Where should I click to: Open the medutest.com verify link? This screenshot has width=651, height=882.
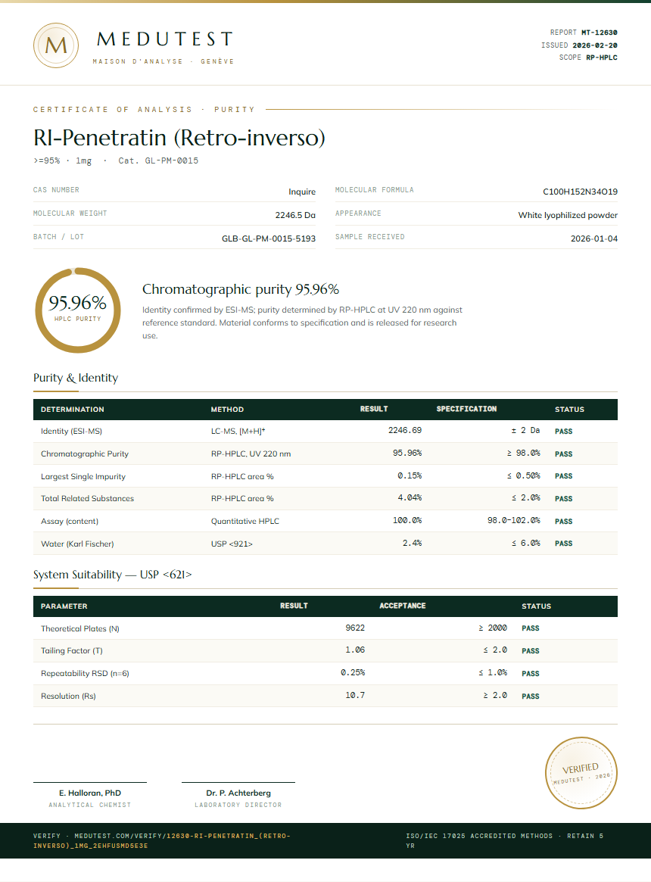pos(162,840)
